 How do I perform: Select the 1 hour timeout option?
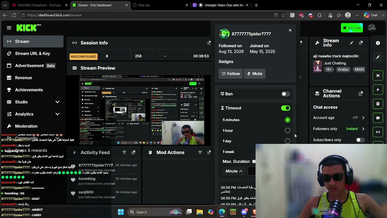point(288,130)
